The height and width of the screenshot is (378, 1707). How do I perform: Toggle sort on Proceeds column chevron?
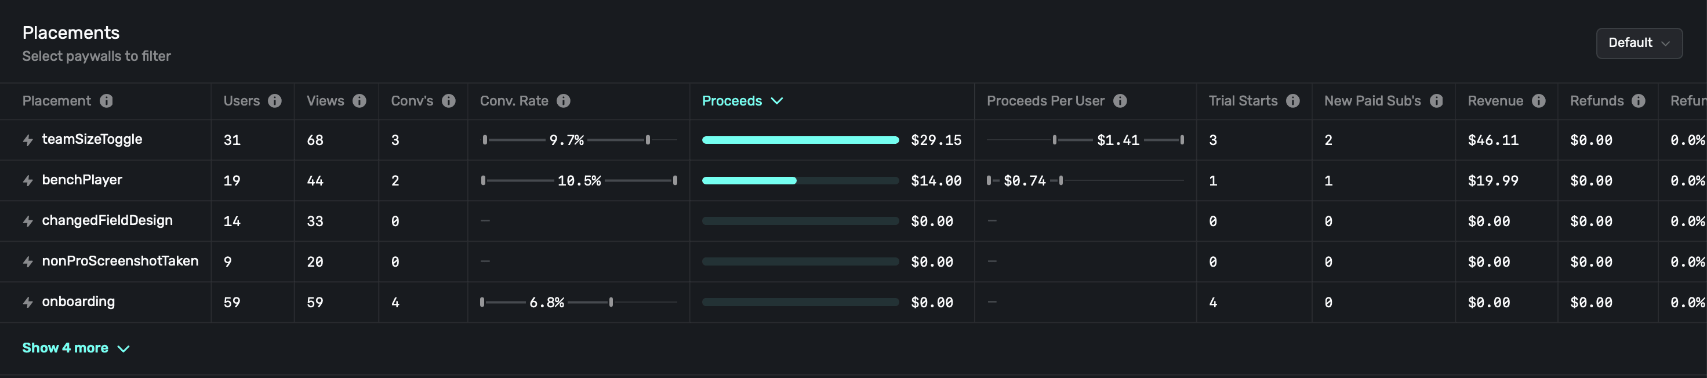click(x=778, y=101)
